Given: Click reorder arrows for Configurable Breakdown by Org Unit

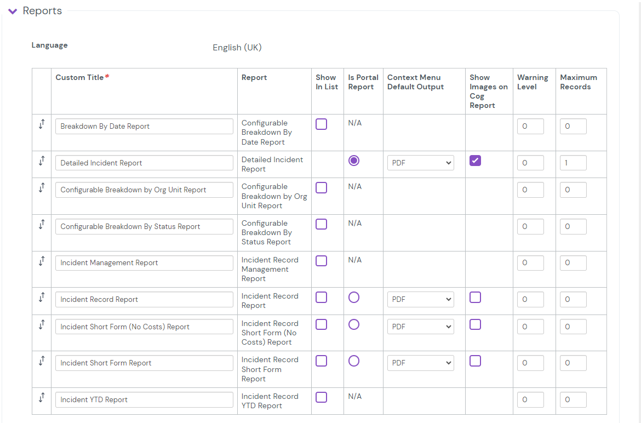Looking at the screenshot, I should click(42, 187).
